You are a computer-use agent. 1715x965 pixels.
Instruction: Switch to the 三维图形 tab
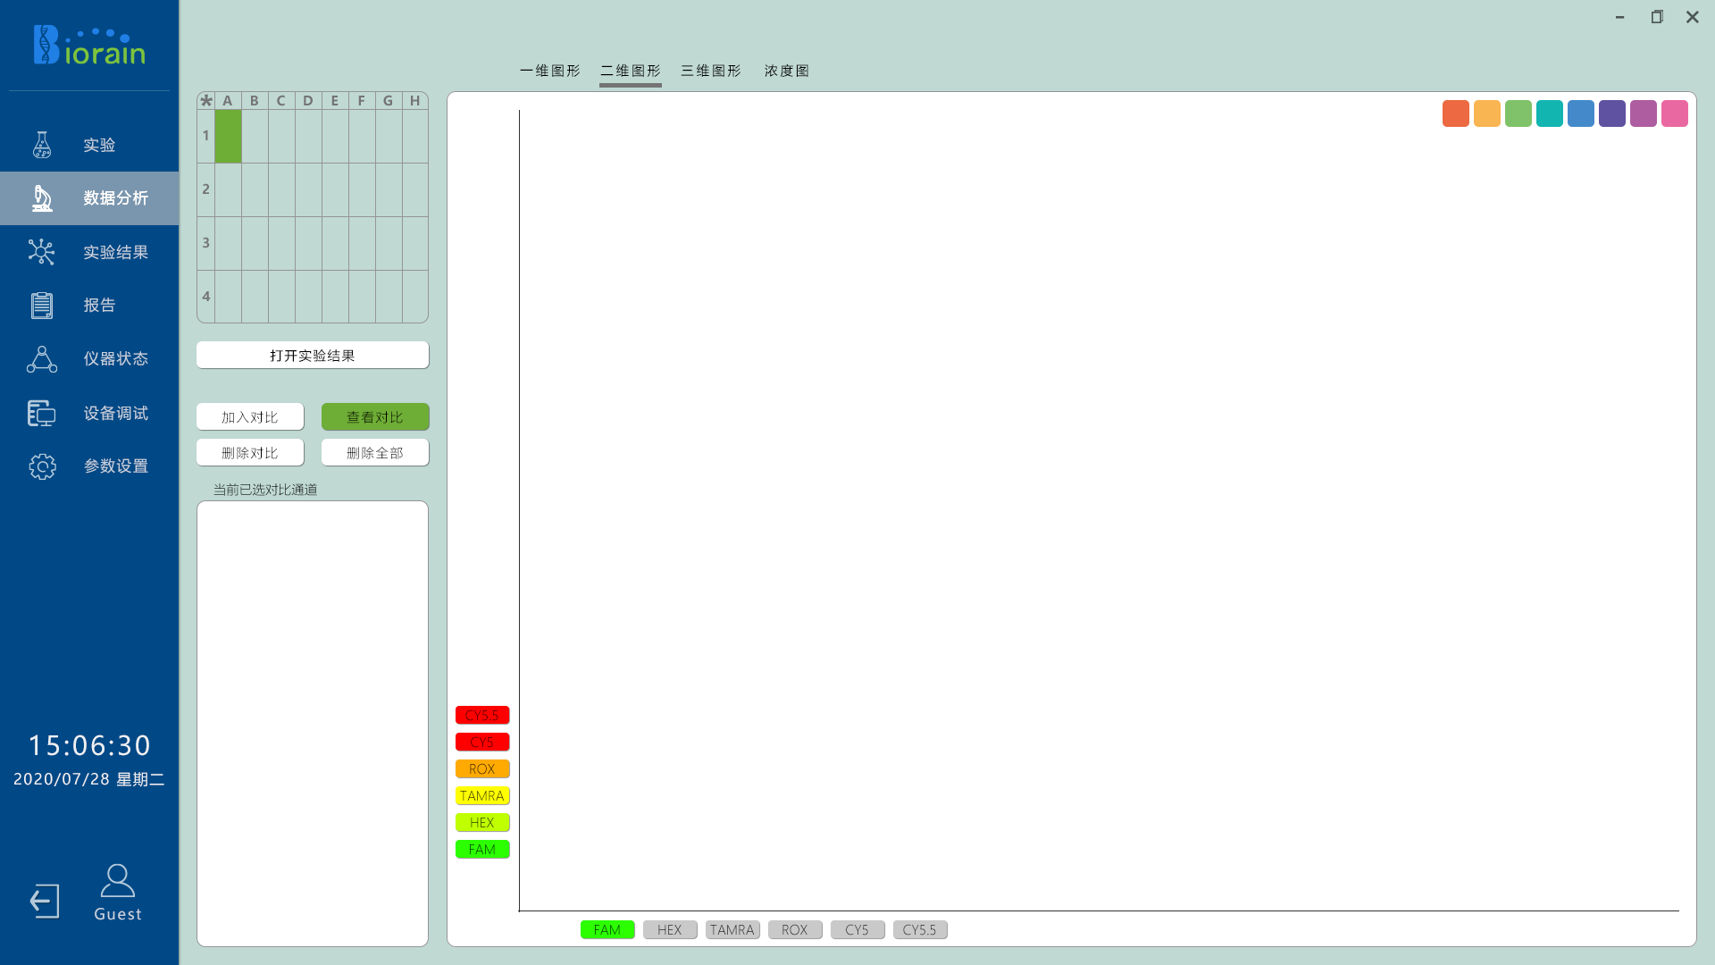(711, 71)
